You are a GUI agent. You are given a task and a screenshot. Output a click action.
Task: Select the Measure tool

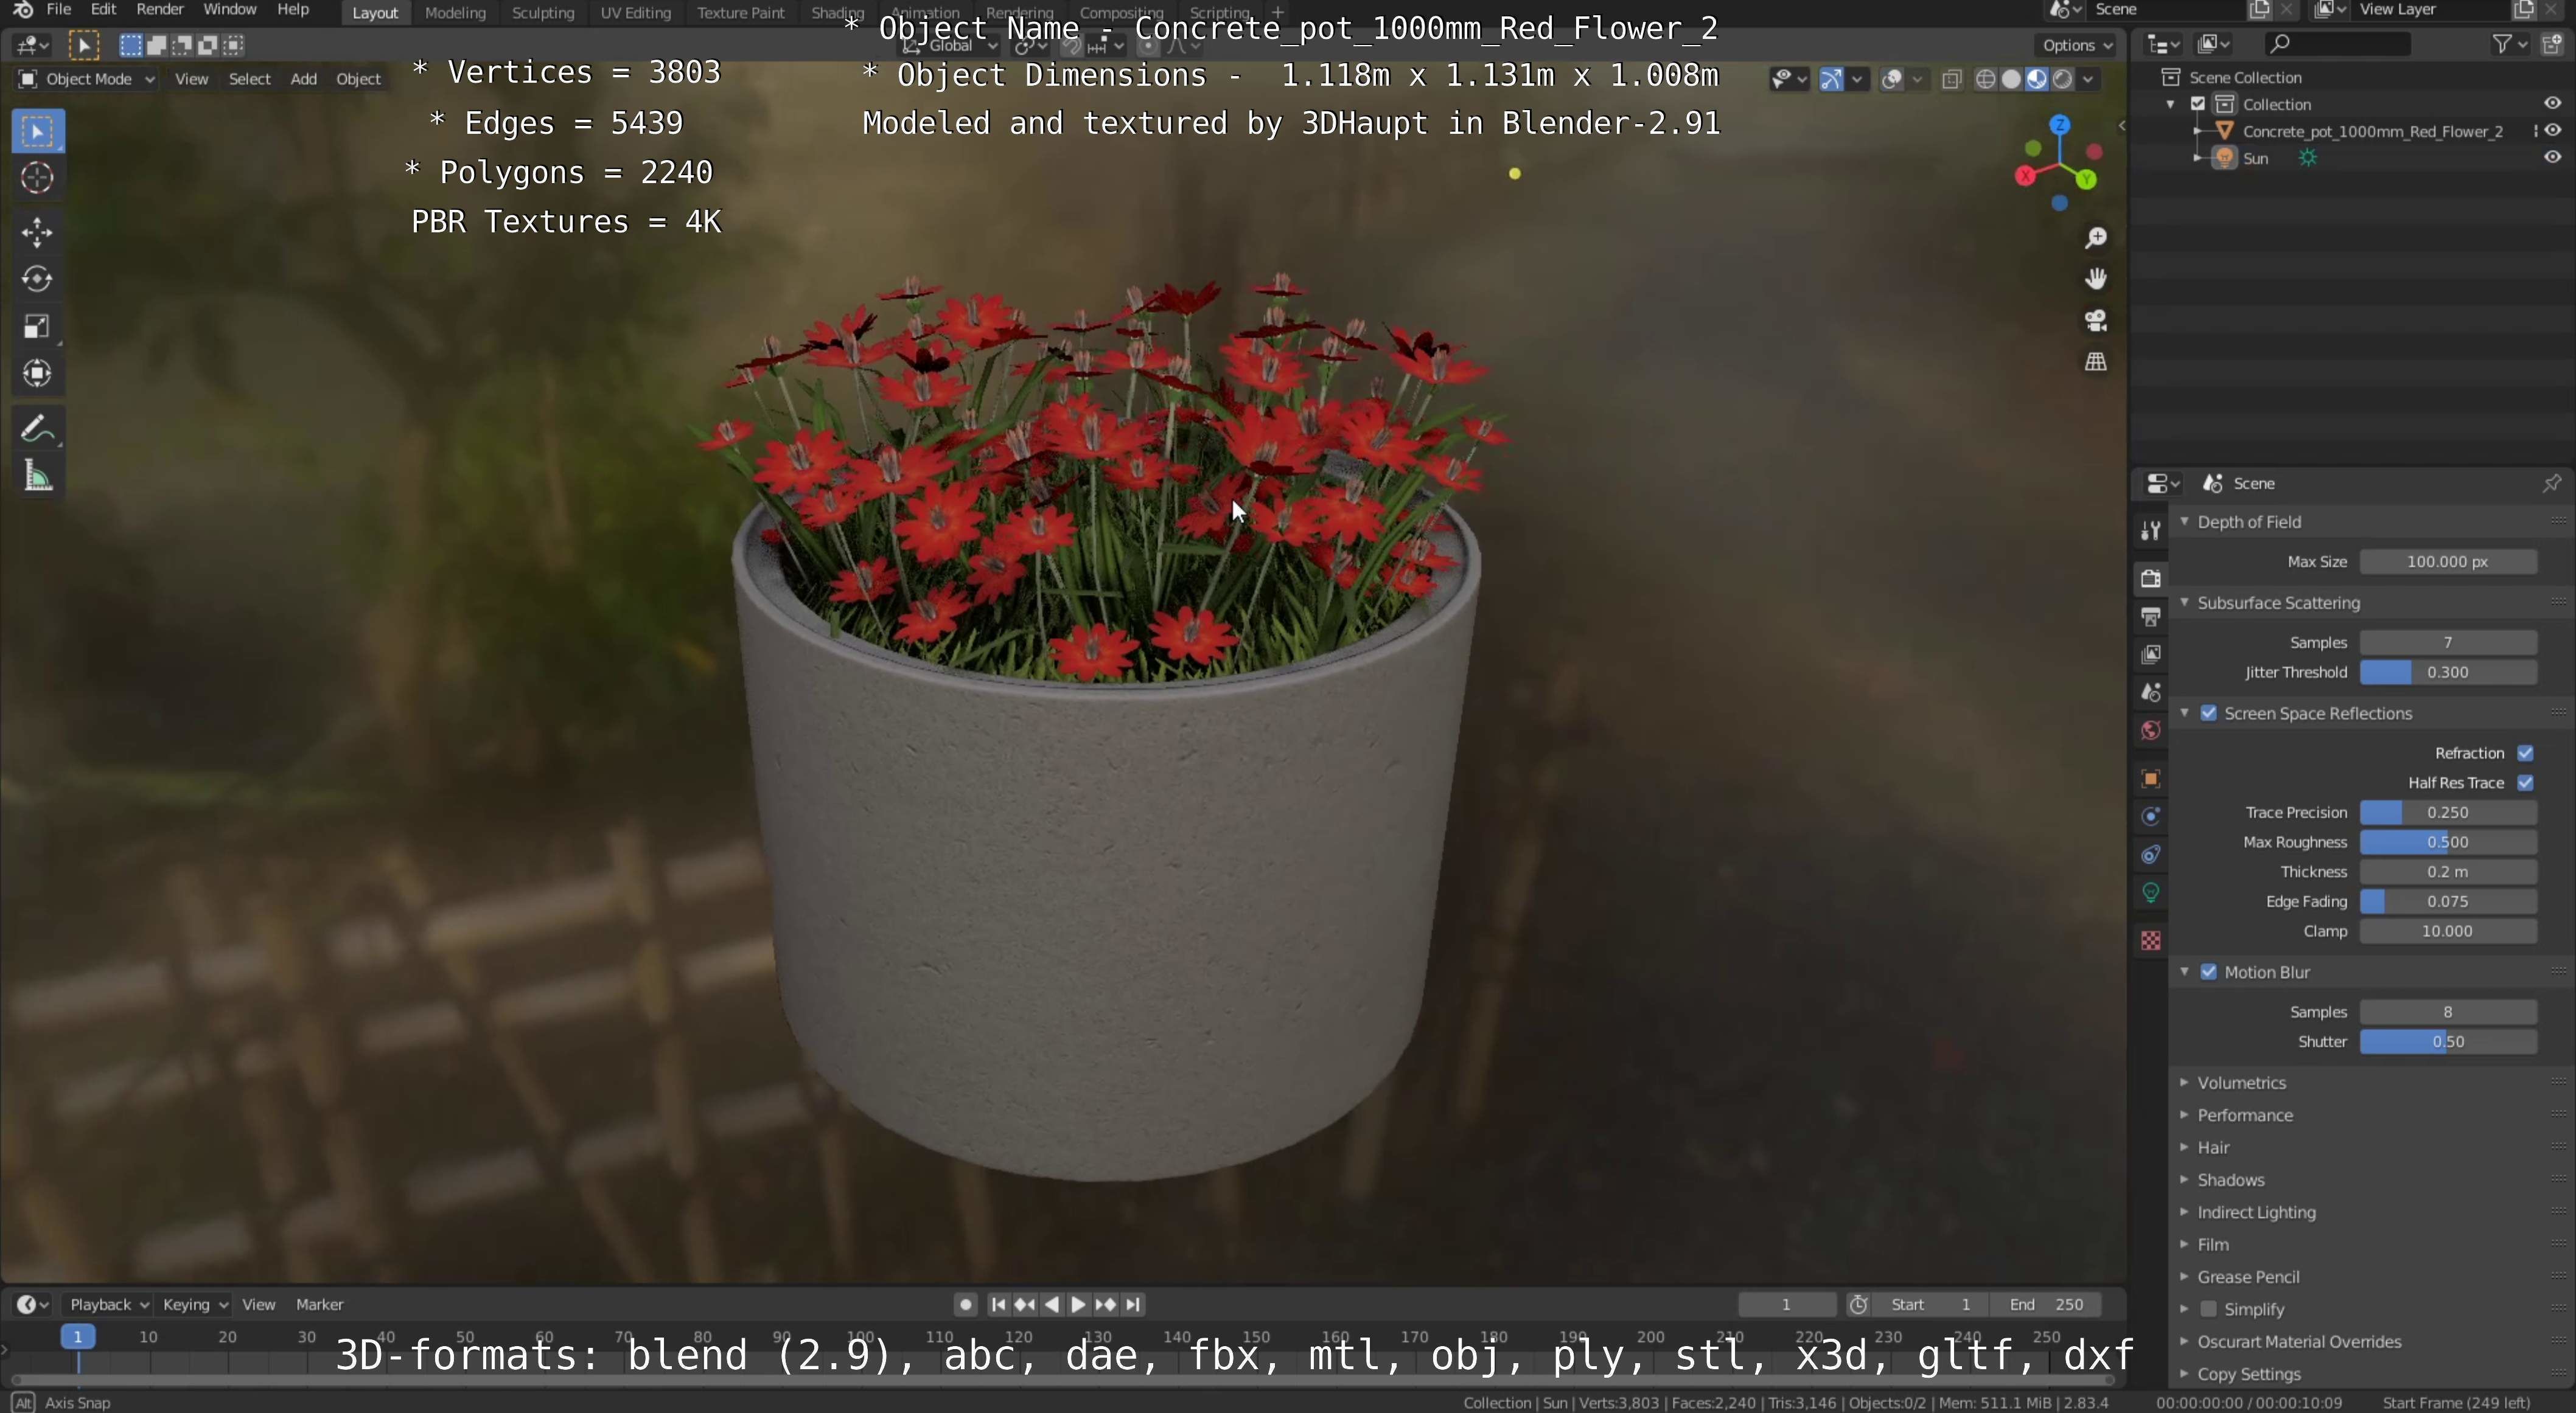pos(38,477)
